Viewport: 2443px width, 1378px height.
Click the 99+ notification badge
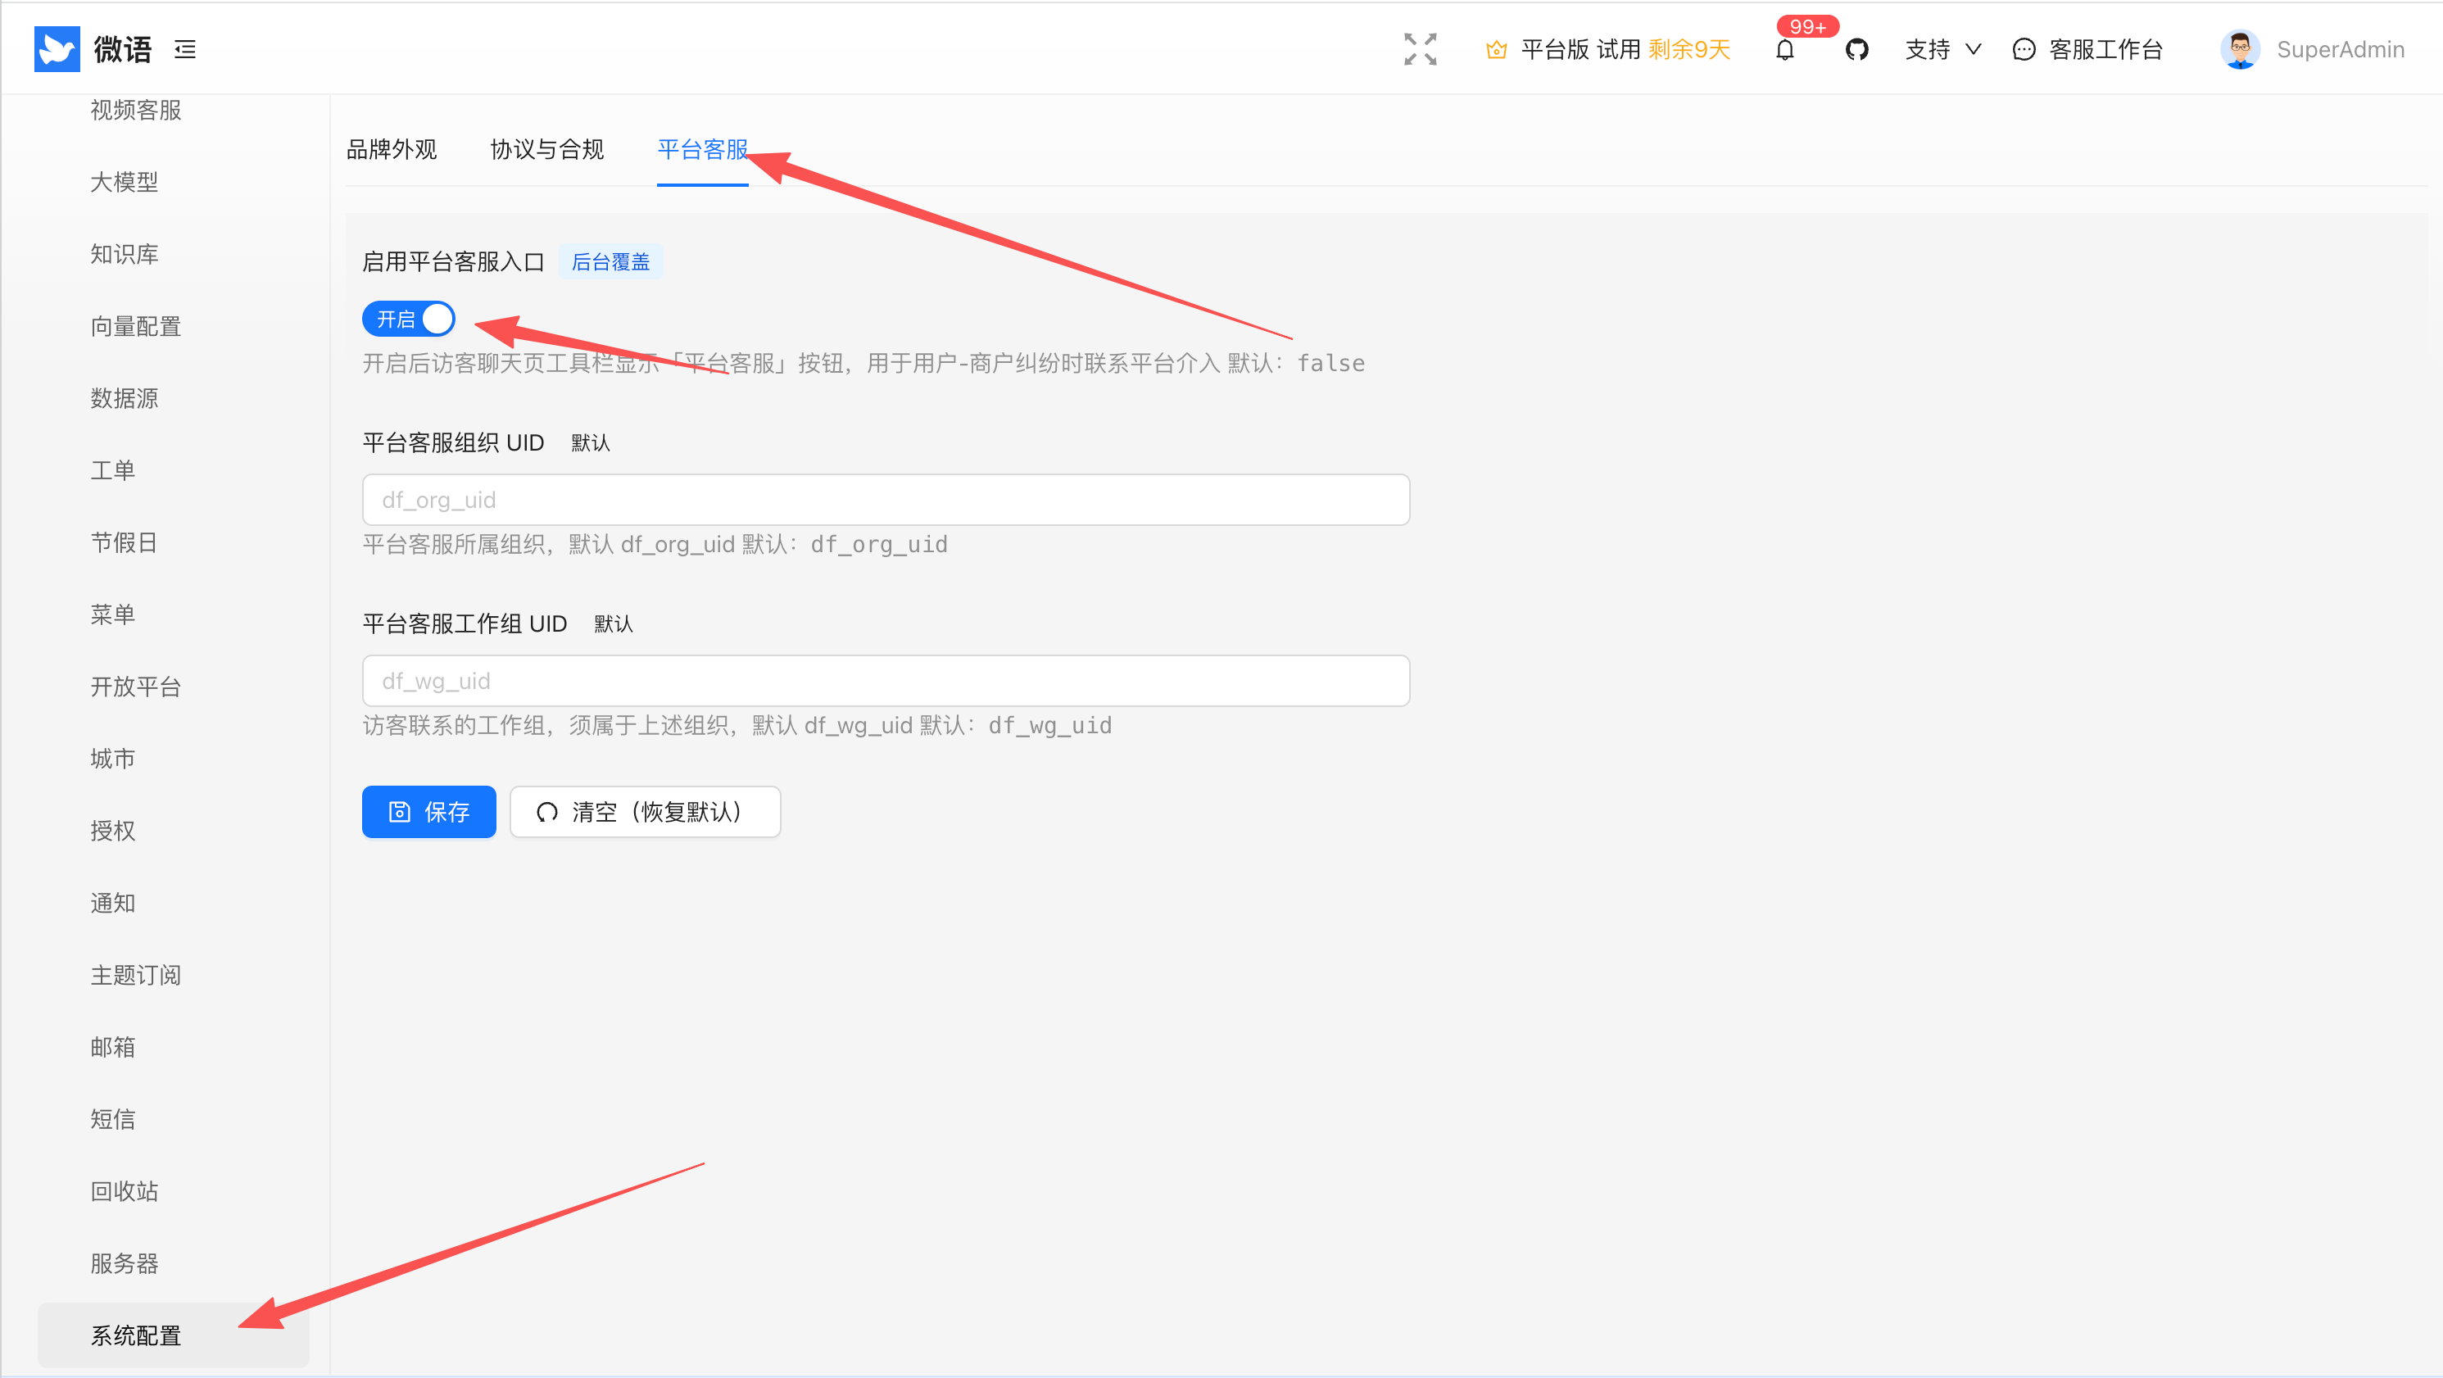point(1806,26)
